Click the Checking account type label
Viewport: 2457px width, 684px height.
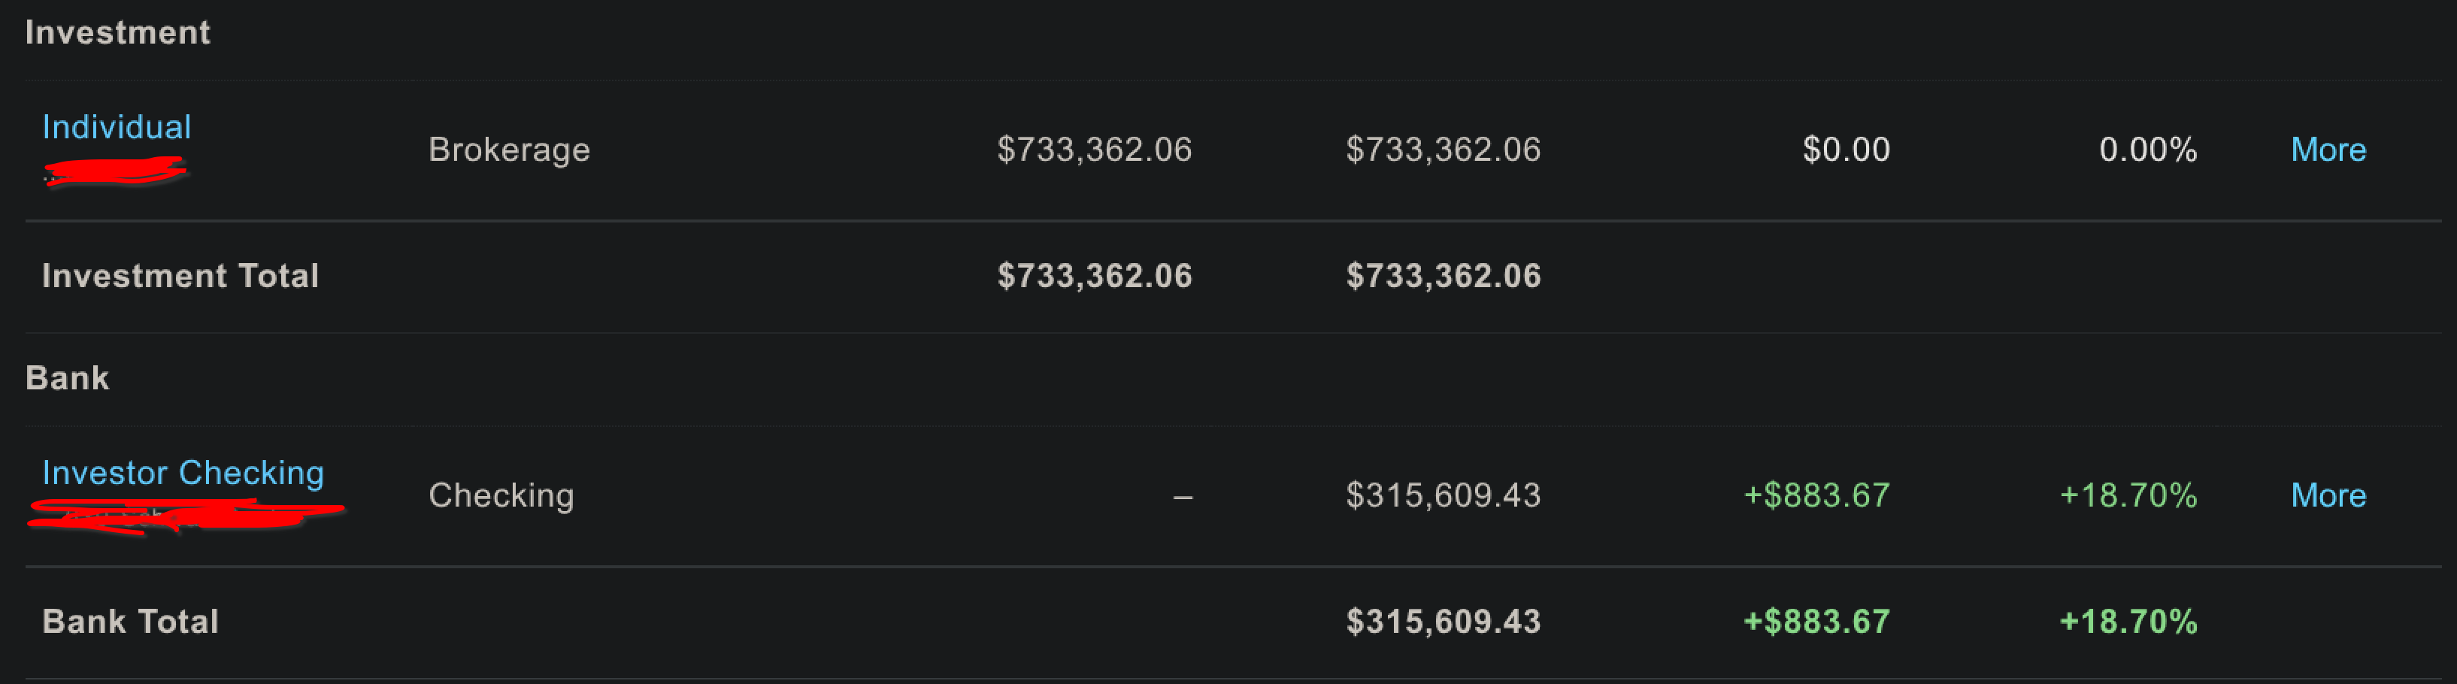(x=501, y=495)
